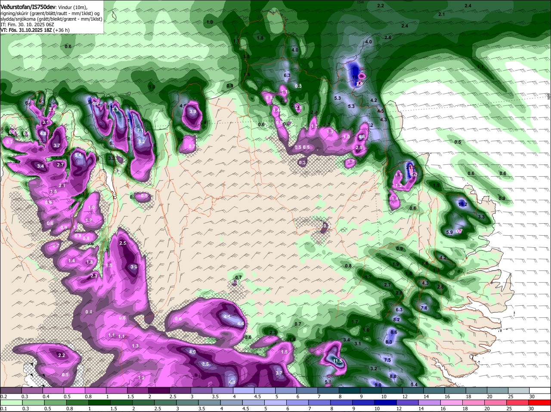The height and width of the screenshot is (412, 551).
Task: Select the map value 11.2
Action: (463, 204)
